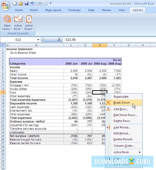Expand the Active Book ribbon dropdown arrow
The image size is (156, 170).
22,29
